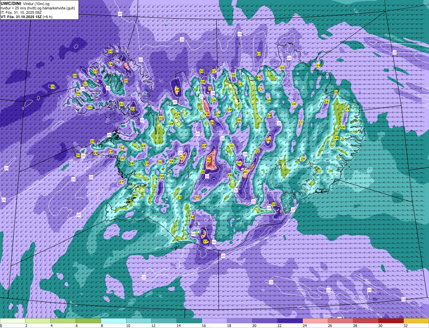Click the legend tick label 32
429x328 pixels.
(405, 326)
